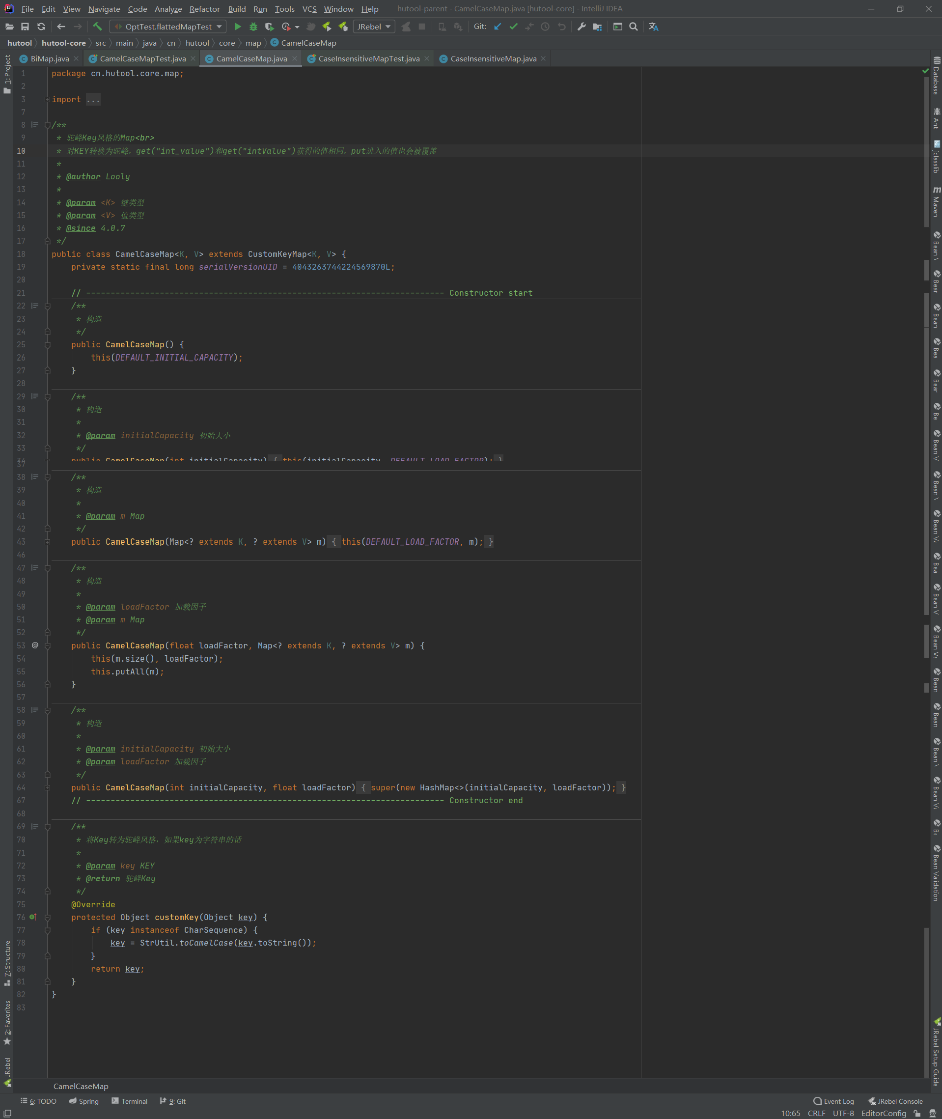Open the JRebel dropdown in toolbar
The width and height of the screenshot is (942, 1119).
pos(374,27)
